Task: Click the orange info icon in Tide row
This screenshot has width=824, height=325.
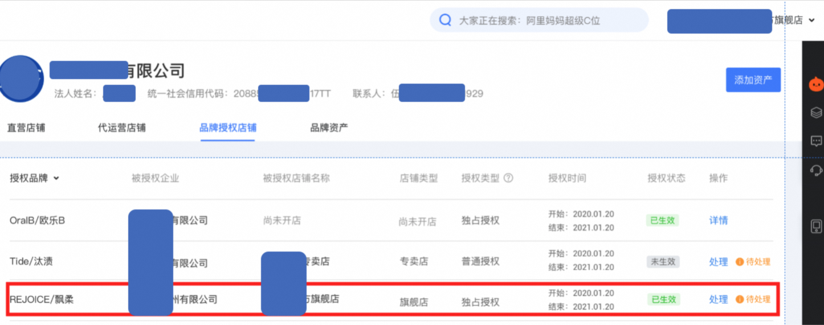Action: click(x=740, y=262)
